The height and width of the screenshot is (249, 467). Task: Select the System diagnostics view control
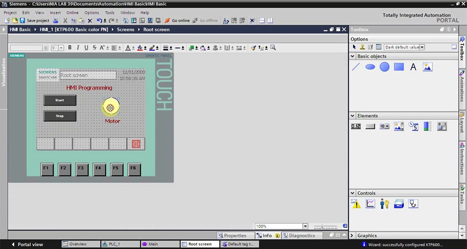(413, 203)
